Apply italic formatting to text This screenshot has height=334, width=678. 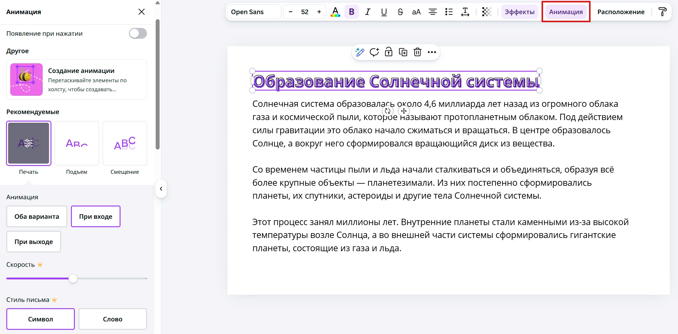point(368,12)
